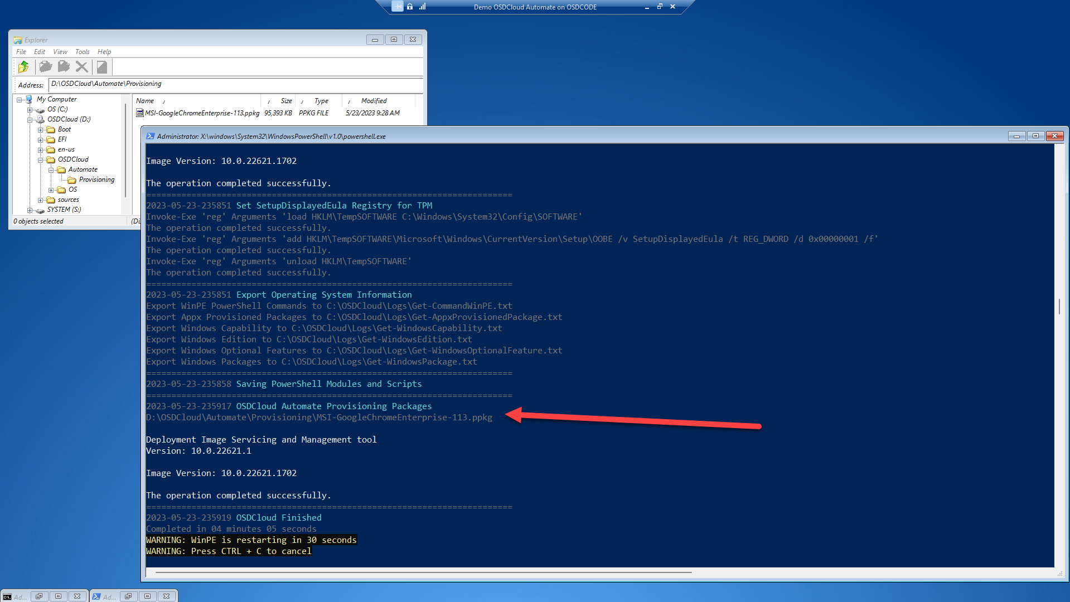Select the MSI-GoogleChromeEnterprise-113.ppkg file
Viewport: 1070px width, 602px height.
coord(201,113)
